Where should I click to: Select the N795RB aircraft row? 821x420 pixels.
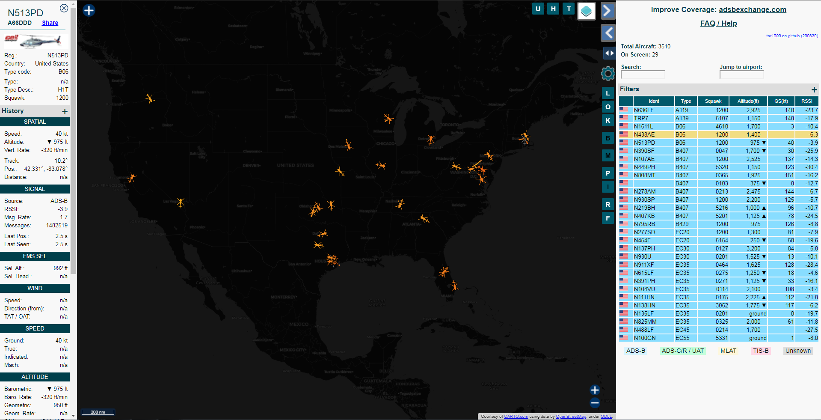[x=719, y=224]
